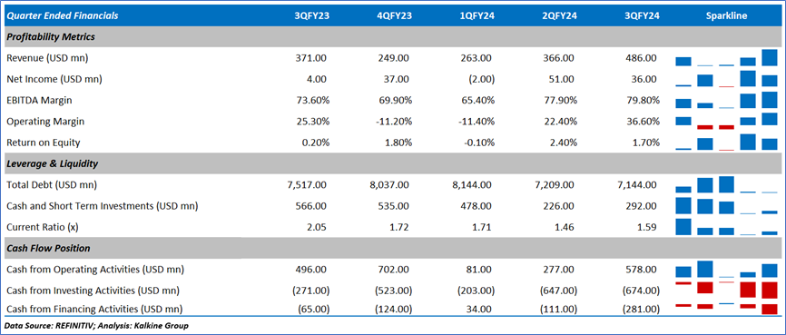Select the Net Income sparkline chart
Viewport: 786px width, 335px height.
[x=726, y=79]
